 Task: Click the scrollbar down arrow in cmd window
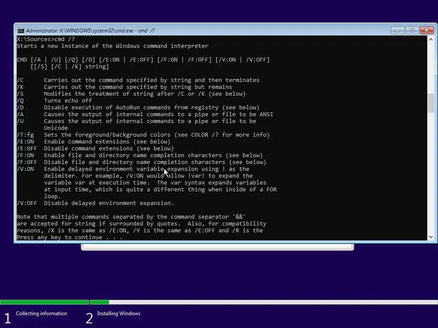coord(431,237)
